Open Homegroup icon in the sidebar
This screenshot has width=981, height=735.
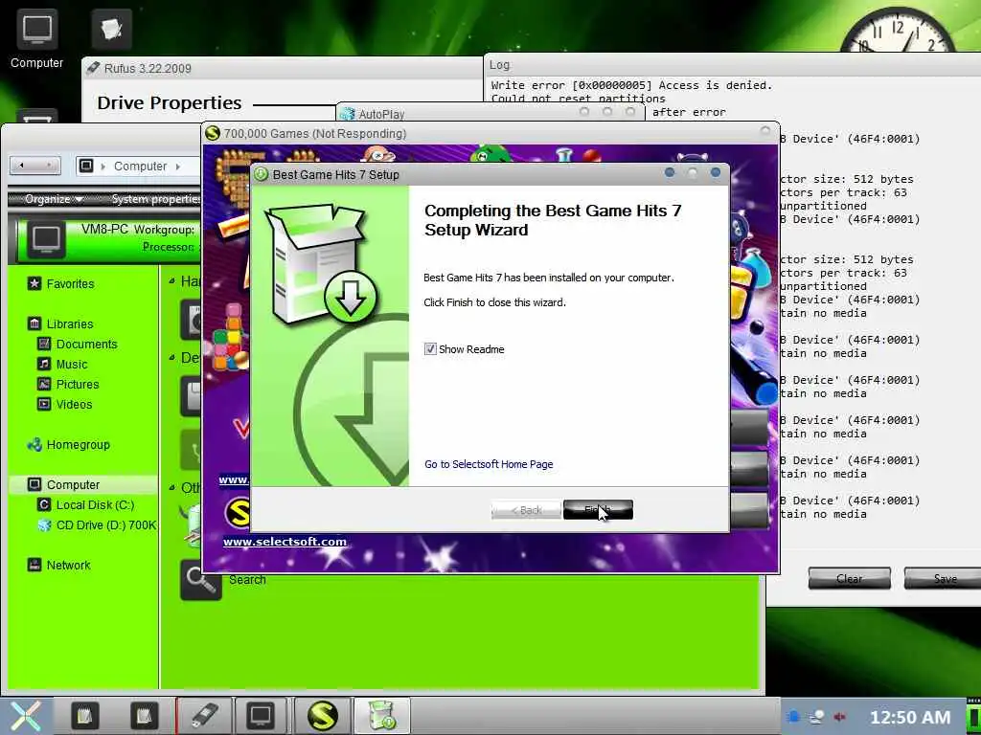pos(34,444)
